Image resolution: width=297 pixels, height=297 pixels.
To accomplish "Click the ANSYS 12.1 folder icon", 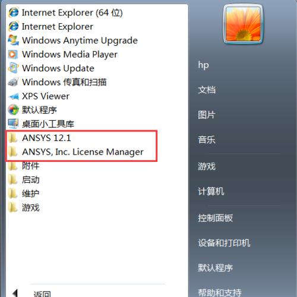I will (13, 137).
